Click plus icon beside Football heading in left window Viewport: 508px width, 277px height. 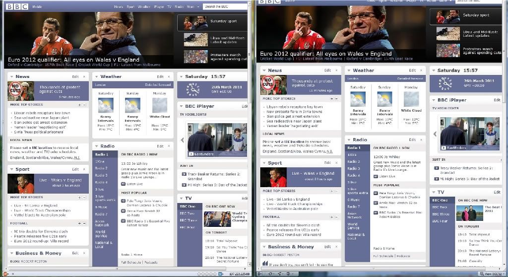[x=79, y=223]
